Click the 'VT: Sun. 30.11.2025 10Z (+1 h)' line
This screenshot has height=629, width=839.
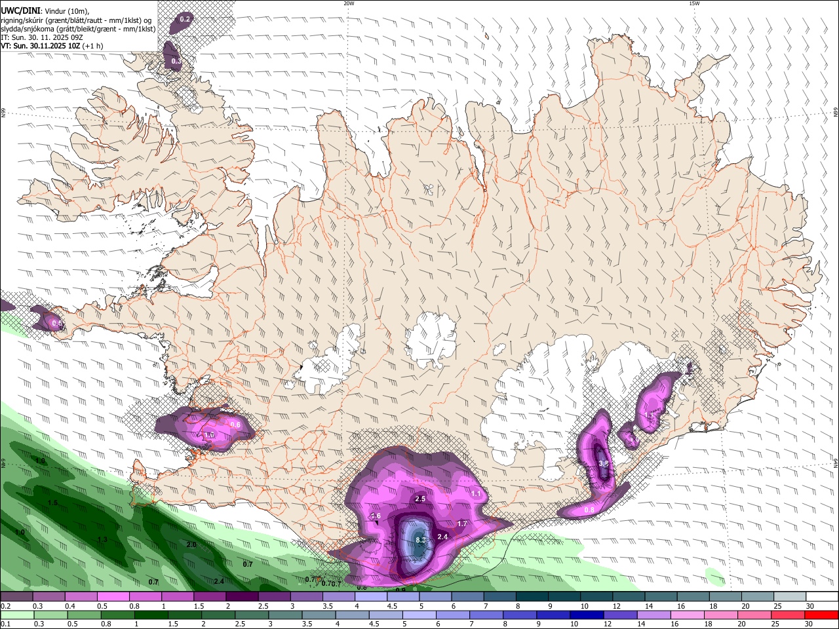point(52,46)
